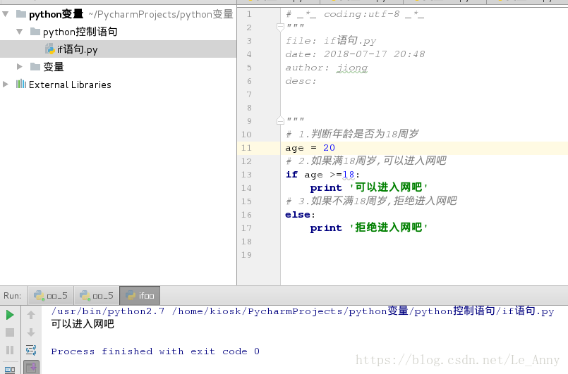The width and height of the screenshot is (568, 374).
Task: Click the Pause output icon
Action: 10,350
